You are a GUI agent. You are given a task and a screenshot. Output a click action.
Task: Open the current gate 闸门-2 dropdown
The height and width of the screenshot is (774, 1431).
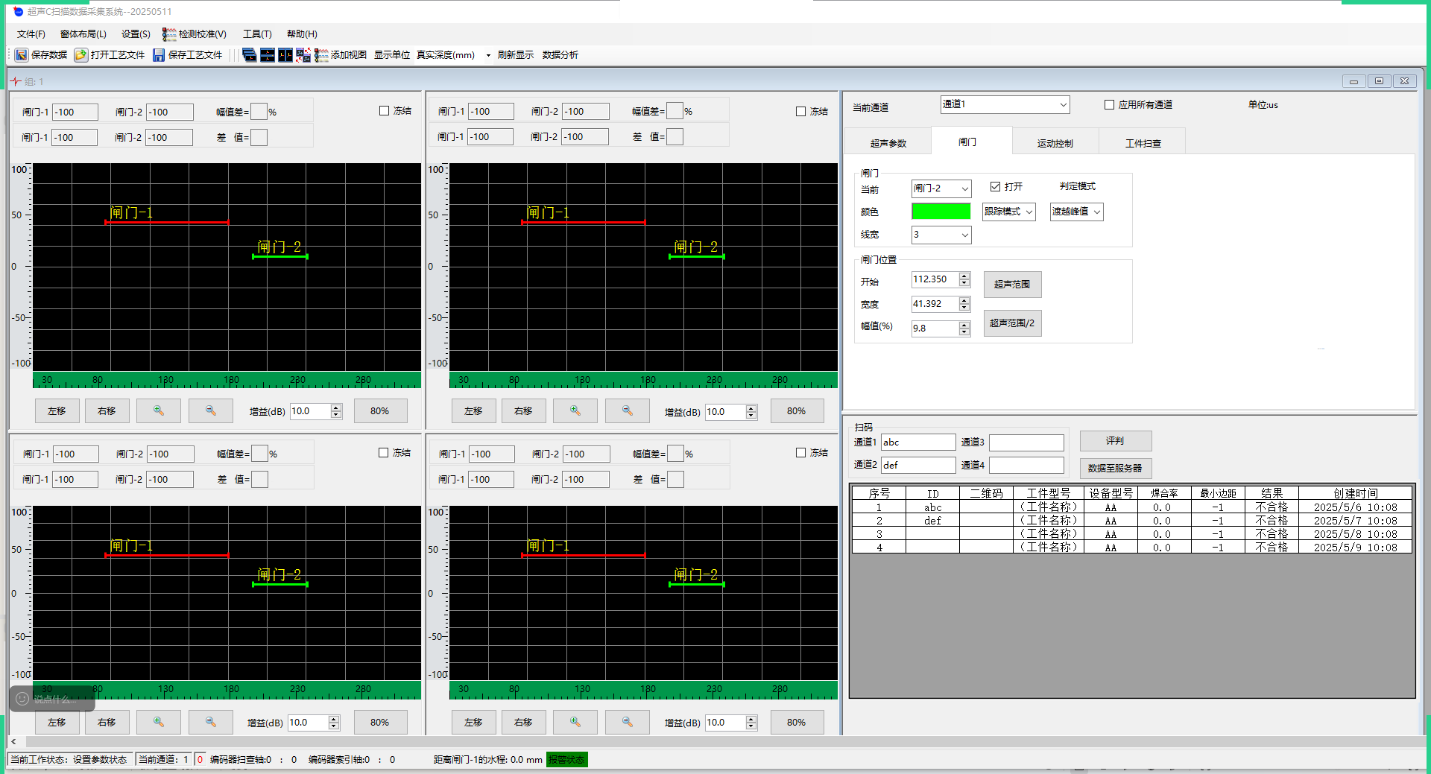(x=941, y=188)
